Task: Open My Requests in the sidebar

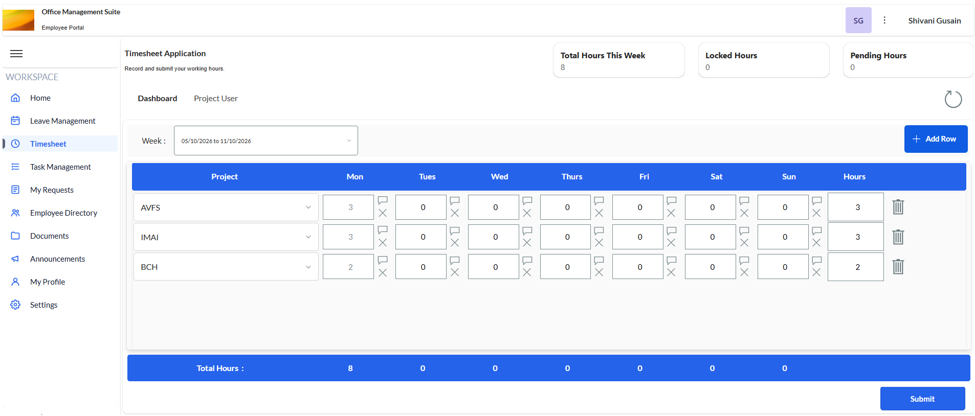Action: coord(60,190)
